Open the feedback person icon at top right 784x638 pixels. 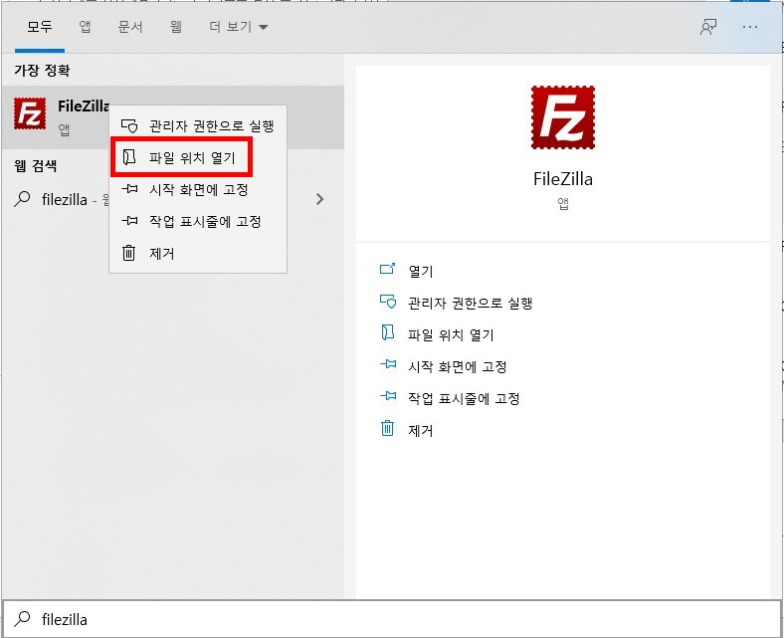click(708, 27)
